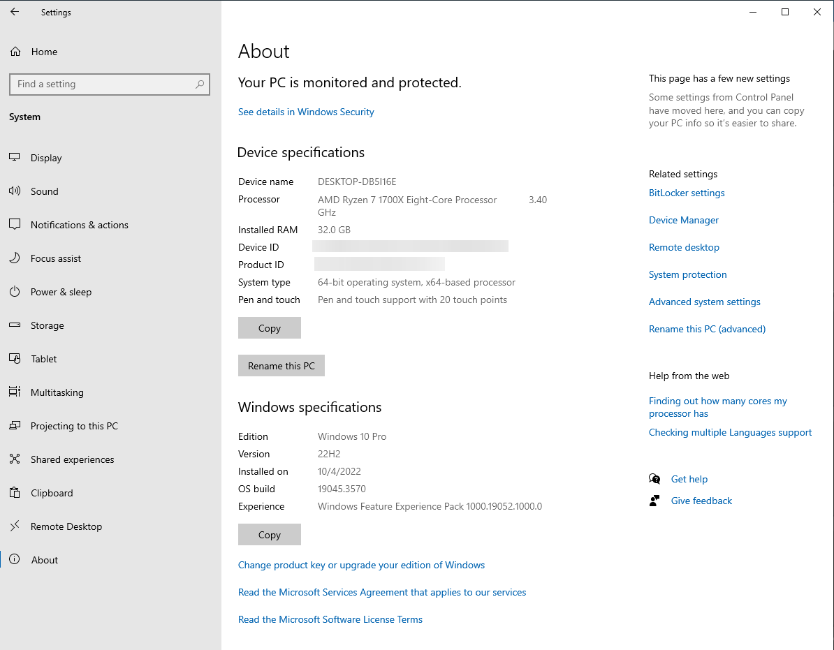This screenshot has height=650, width=834.
Task: Click the Focus assist moon icon
Action: click(x=15, y=258)
